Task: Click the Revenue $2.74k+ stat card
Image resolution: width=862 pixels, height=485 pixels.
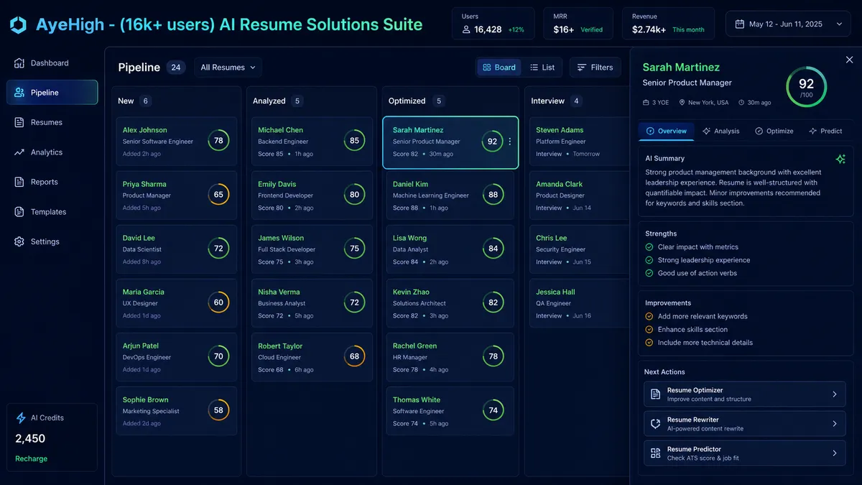Action: tap(669, 24)
